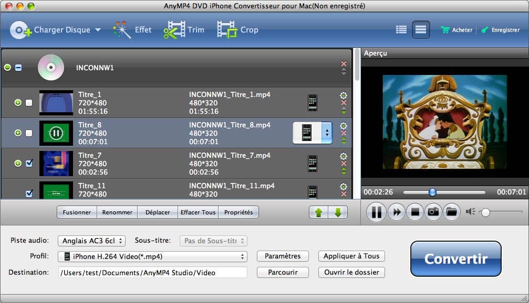Click the Effacer Tous button
529x303 pixels.
(x=198, y=212)
